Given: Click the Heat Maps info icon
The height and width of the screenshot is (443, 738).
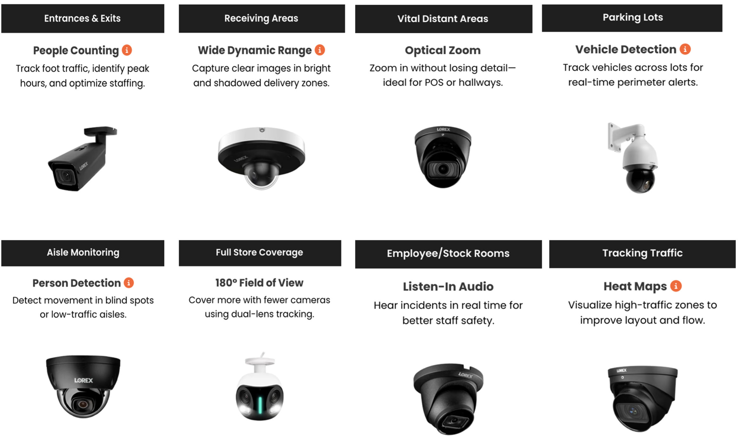Looking at the screenshot, I should pos(676,286).
